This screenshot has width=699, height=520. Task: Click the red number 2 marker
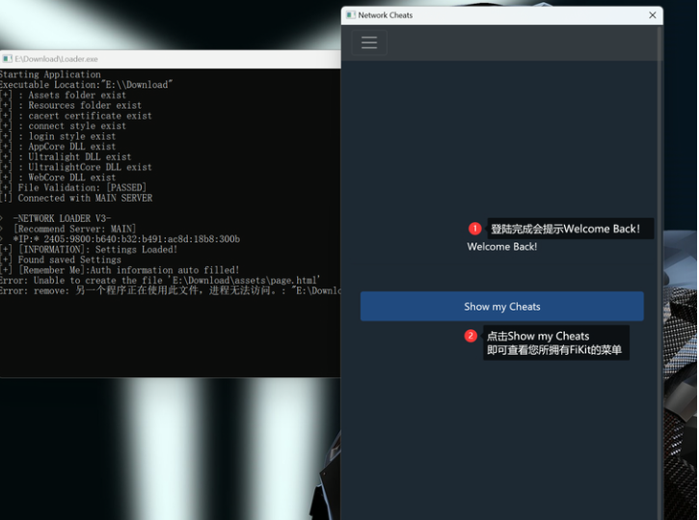[x=470, y=336]
